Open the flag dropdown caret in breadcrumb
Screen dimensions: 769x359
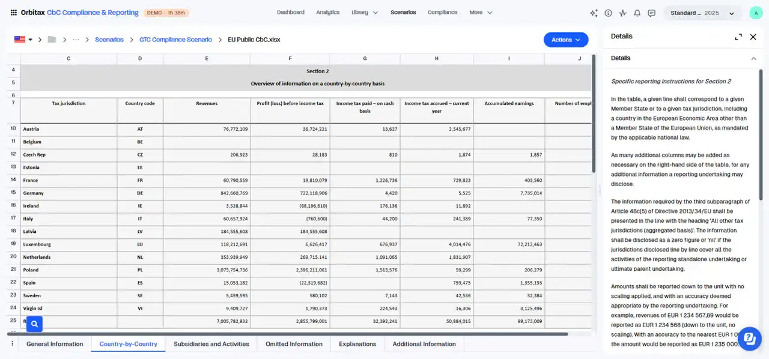(30, 40)
